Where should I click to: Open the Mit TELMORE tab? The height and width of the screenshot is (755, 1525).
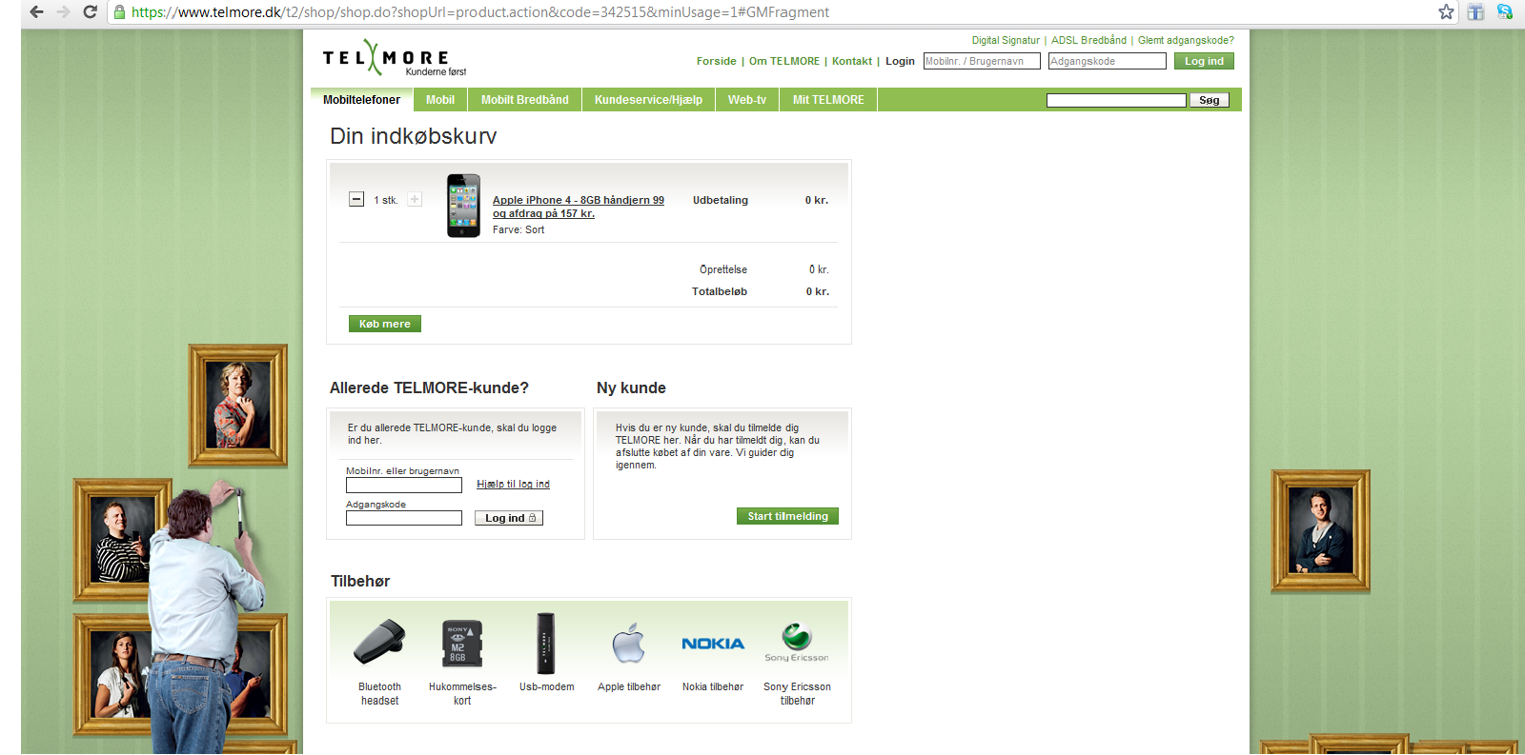click(x=828, y=100)
